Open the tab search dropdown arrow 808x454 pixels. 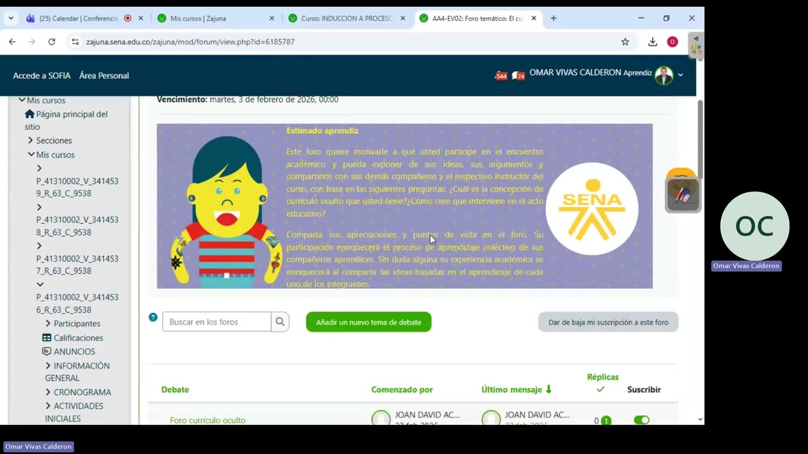point(11,18)
